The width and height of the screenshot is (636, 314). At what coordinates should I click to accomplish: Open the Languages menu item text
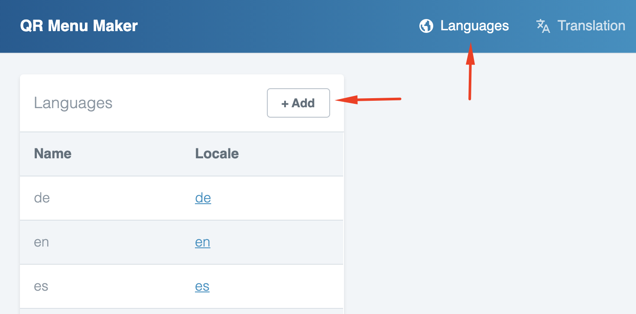click(x=474, y=26)
